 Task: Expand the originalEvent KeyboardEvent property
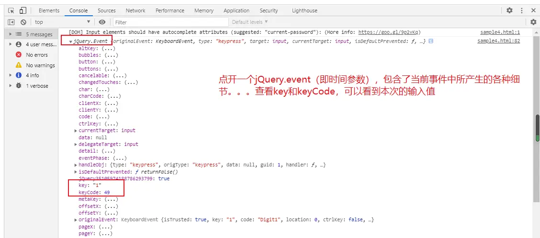(76, 220)
